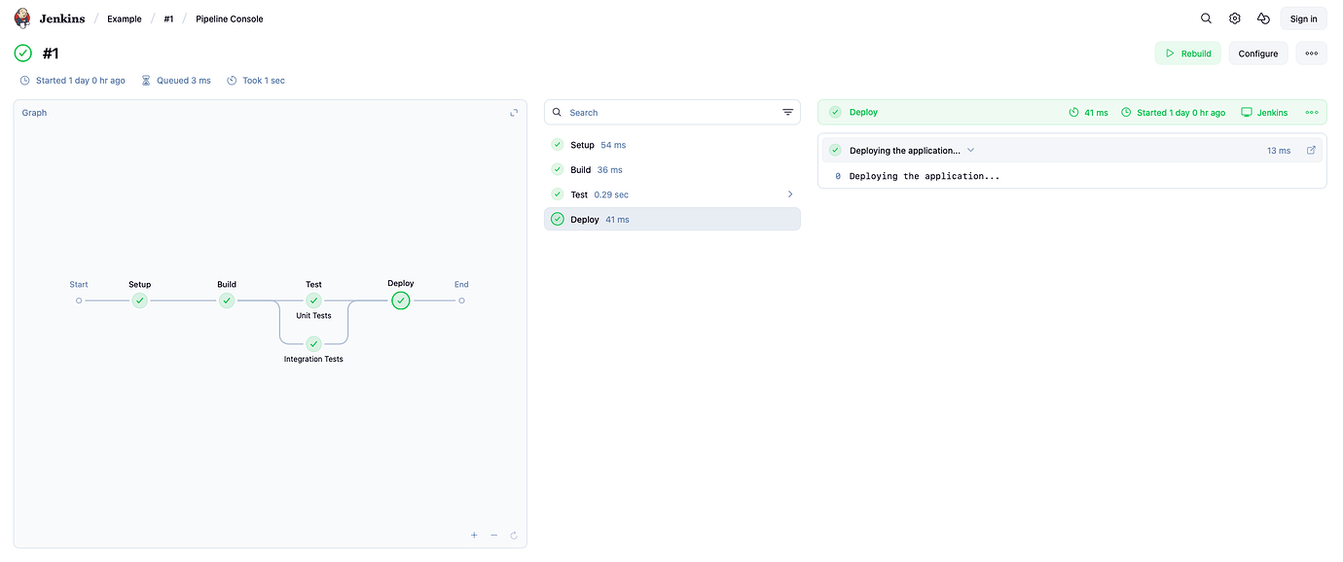Collapse the Deploying the application step output
The width and height of the screenshot is (1343, 562).
(x=969, y=150)
